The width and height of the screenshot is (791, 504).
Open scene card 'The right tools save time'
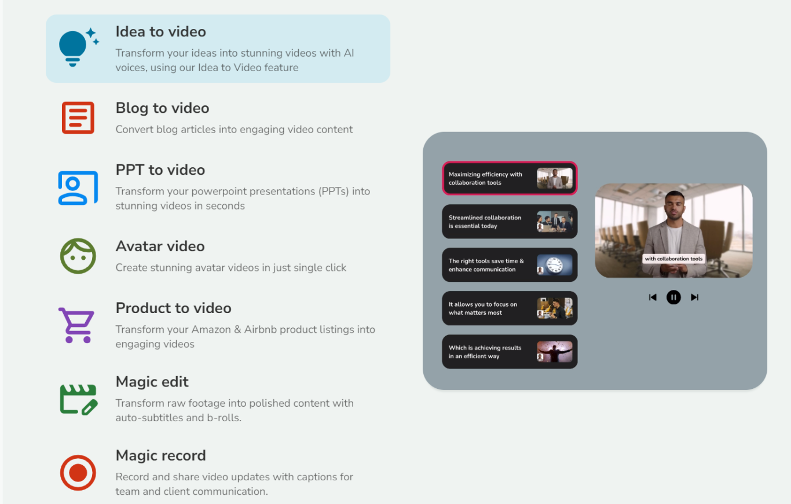(510, 265)
